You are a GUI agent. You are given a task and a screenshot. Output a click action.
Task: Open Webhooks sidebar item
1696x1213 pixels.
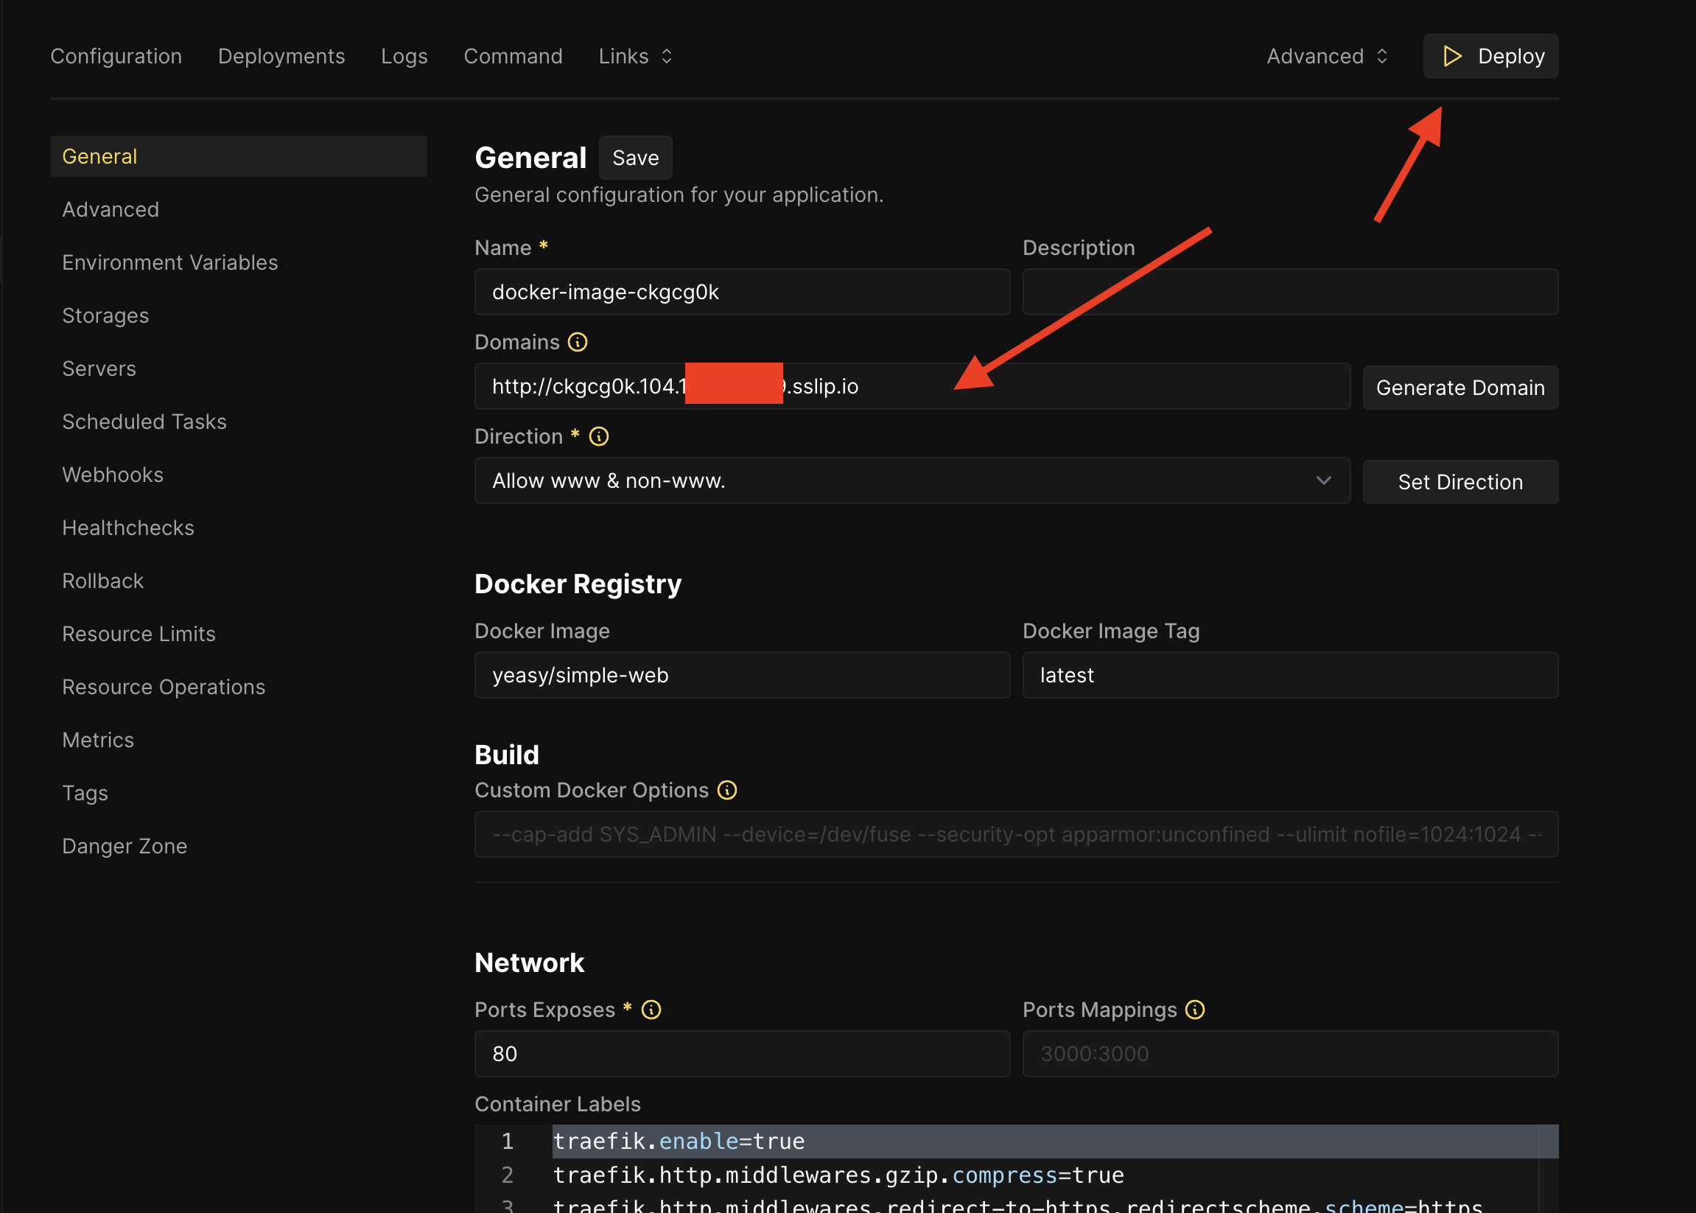[113, 475]
